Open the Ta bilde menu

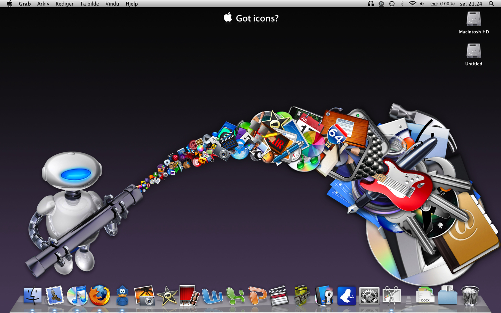[x=89, y=3]
